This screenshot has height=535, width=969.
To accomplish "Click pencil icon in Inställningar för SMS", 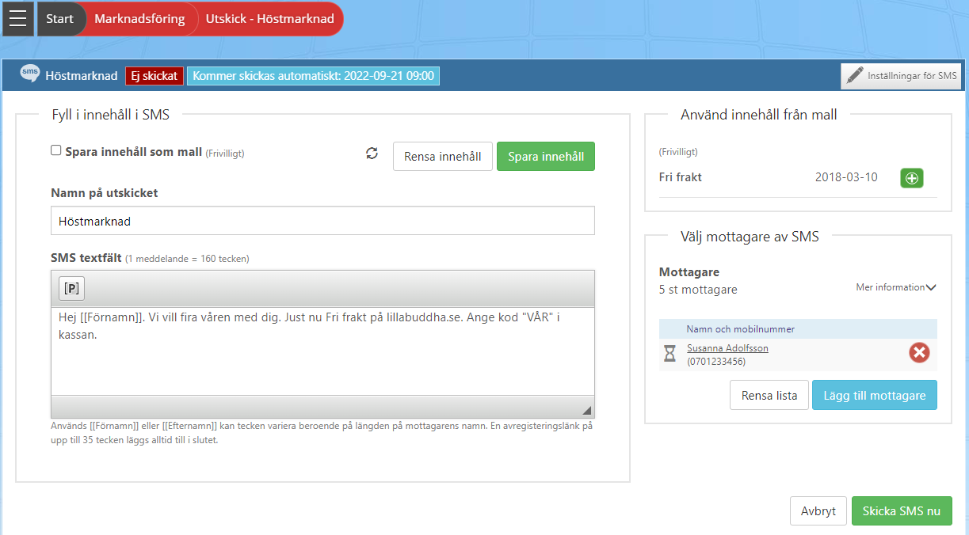I will [854, 76].
